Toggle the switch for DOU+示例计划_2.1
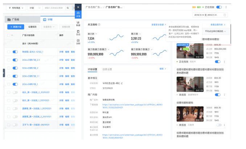246x149 pixels. (x=15, y=60)
